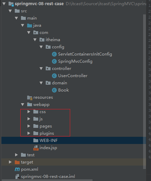
Task: Click the ServletContainersInitConfig class icon
Action: pos(54,54)
